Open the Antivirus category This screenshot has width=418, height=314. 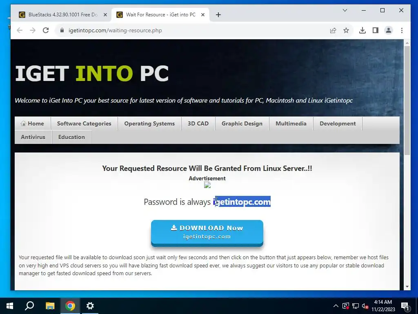click(x=33, y=137)
